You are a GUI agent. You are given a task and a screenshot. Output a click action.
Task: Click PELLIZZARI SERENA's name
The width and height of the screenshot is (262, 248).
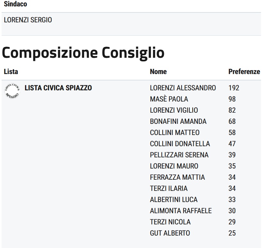(179, 155)
